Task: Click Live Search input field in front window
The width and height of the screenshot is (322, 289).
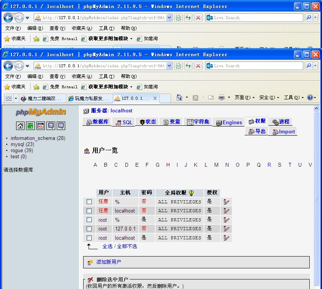Action: point(255,66)
